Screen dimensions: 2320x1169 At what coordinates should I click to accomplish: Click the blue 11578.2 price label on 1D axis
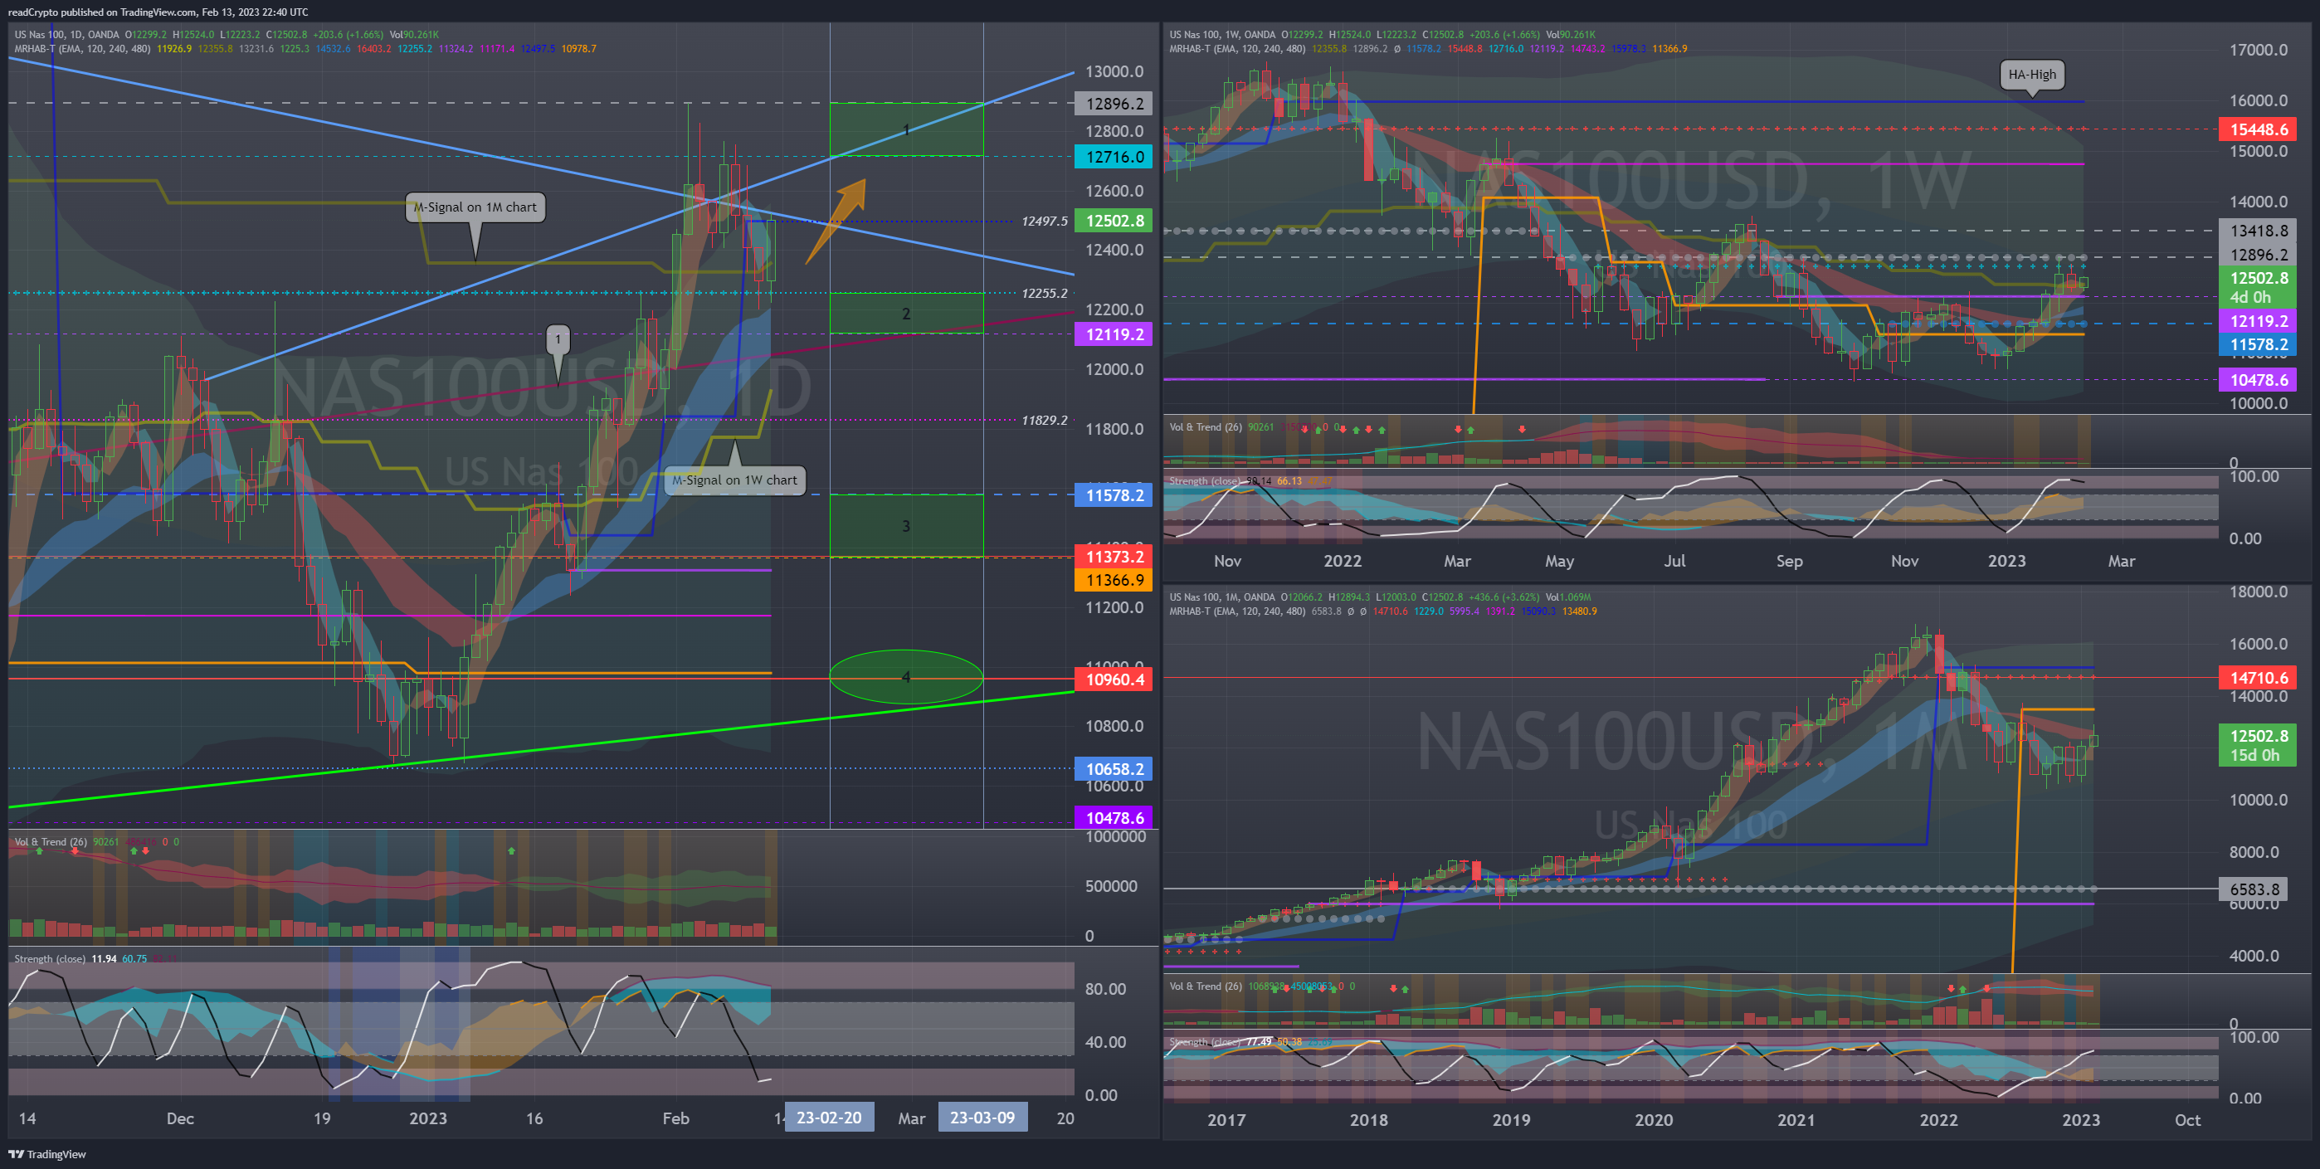click(x=1114, y=494)
